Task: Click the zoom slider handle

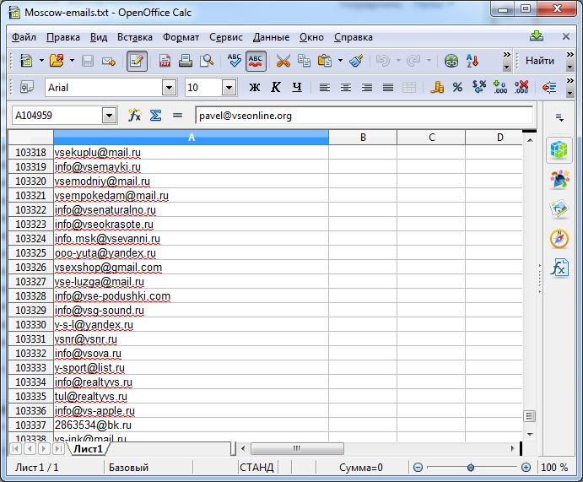Action: tap(471, 467)
